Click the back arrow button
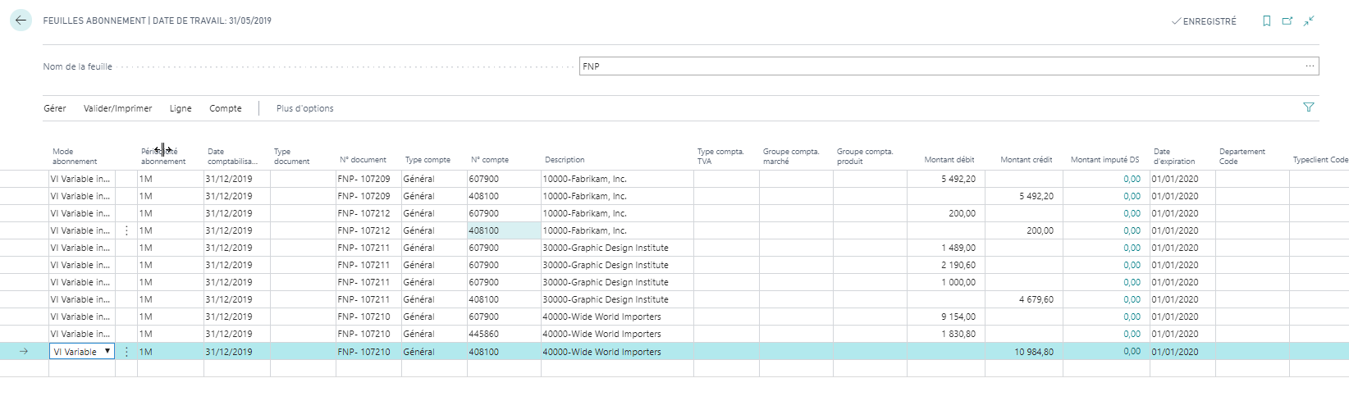The width and height of the screenshot is (1349, 401). pos(21,21)
